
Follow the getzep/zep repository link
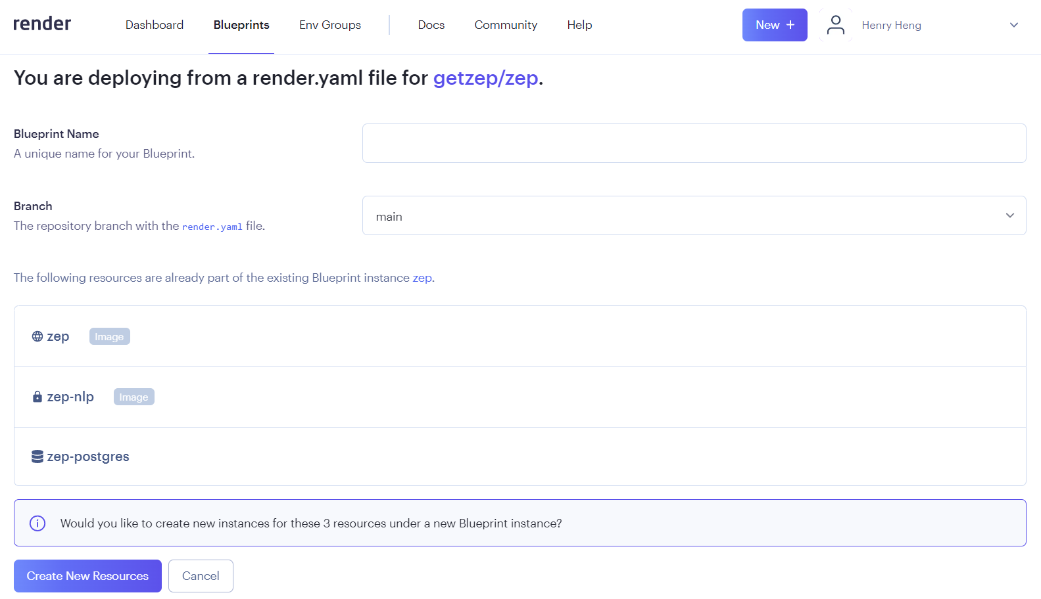click(485, 78)
